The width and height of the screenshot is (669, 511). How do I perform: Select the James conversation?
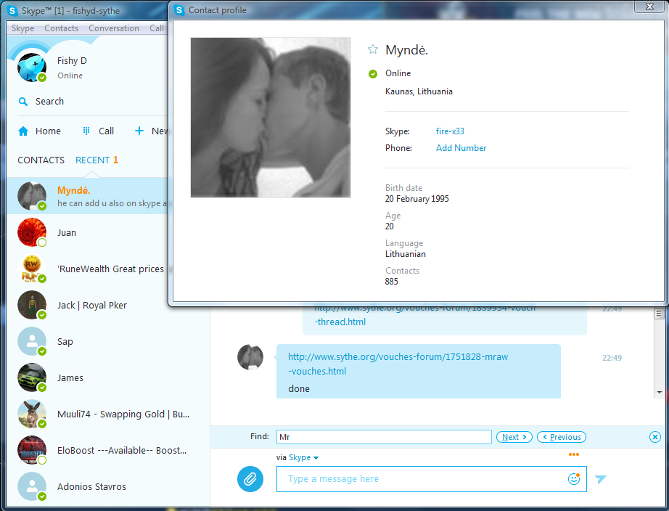click(x=108, y=377)
